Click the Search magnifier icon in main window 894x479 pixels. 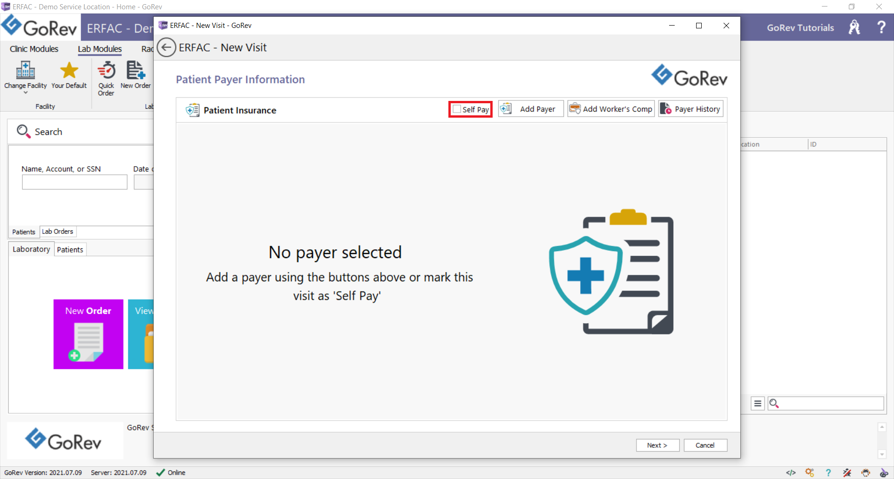23,132
